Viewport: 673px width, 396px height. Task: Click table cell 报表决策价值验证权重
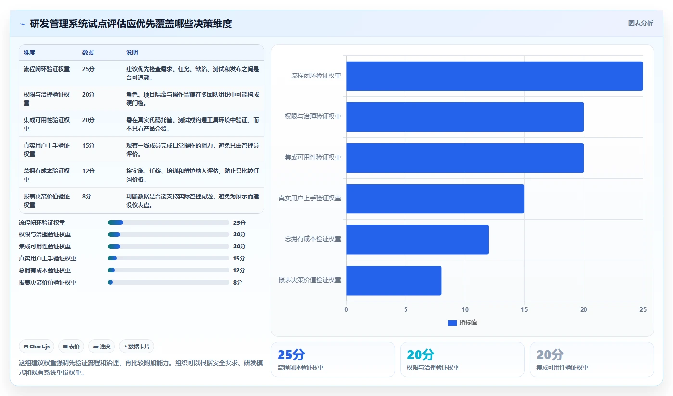click(x=47, y=200)
